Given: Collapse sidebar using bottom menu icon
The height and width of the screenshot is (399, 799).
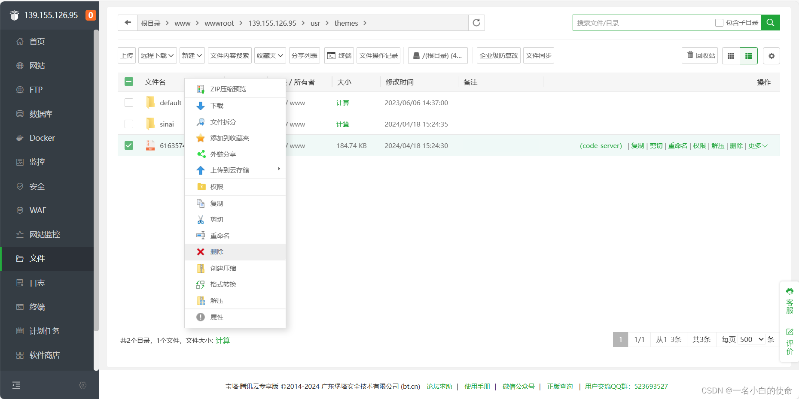Looking at the screenshot, I should pyautogui.click(x=16, y=385).
